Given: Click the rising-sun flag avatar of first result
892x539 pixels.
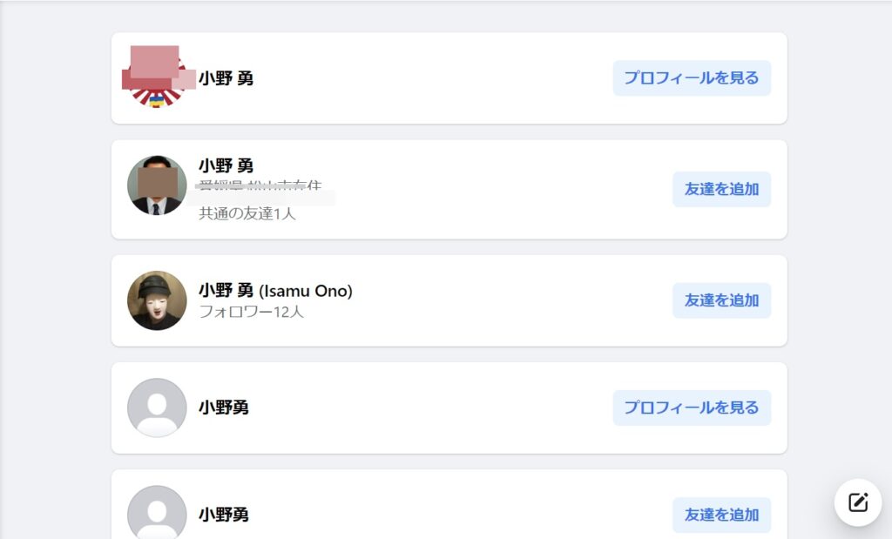Looking at the screenshot, I should click(157, 77).
